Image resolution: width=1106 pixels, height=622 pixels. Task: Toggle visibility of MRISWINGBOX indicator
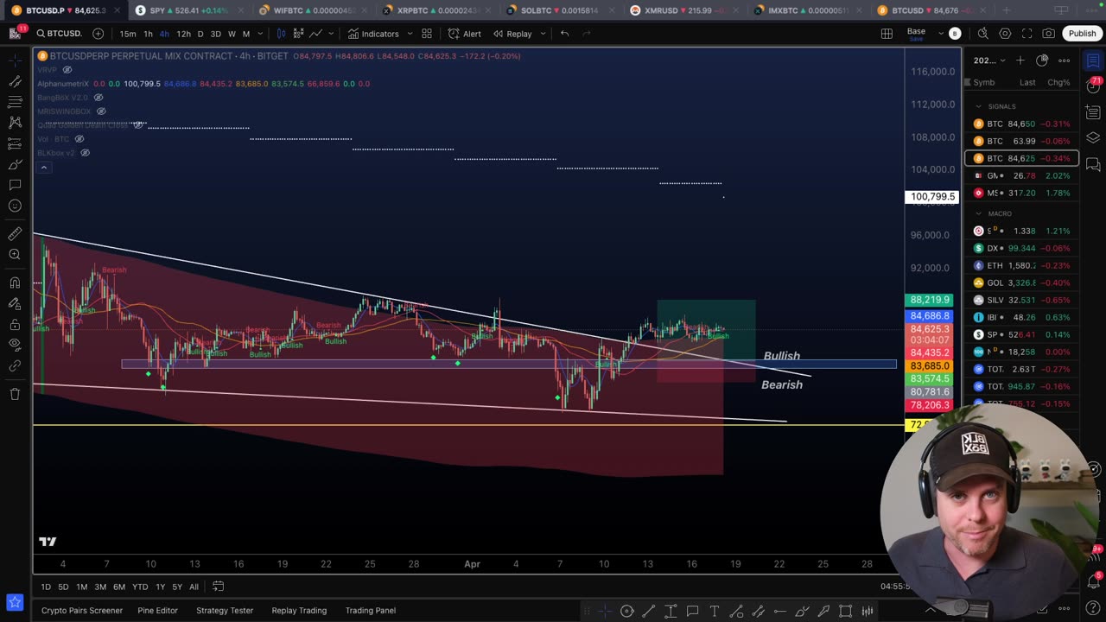point(101,111)
